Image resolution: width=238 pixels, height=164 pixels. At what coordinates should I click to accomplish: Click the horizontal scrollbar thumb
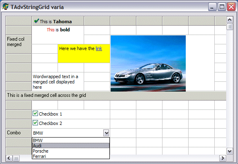16,158
